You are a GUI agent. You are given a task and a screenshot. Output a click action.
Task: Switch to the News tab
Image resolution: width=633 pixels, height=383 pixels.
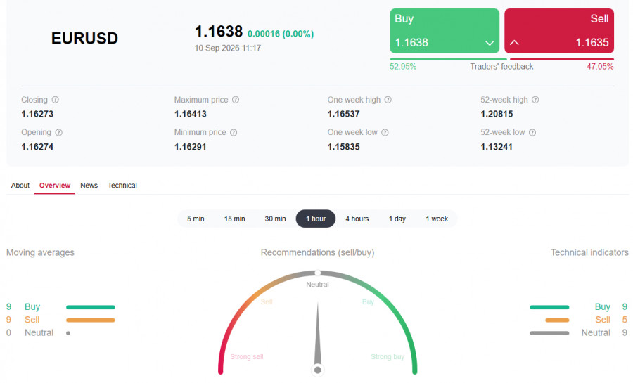[89, 186]
